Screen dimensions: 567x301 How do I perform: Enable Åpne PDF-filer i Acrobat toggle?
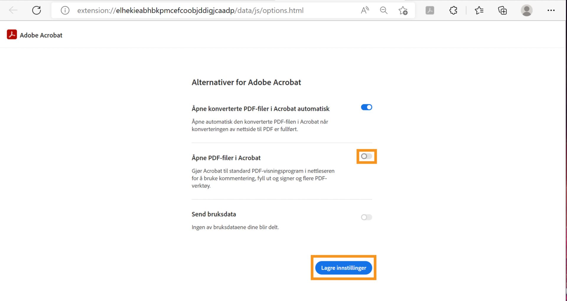(x=366, y=156)
